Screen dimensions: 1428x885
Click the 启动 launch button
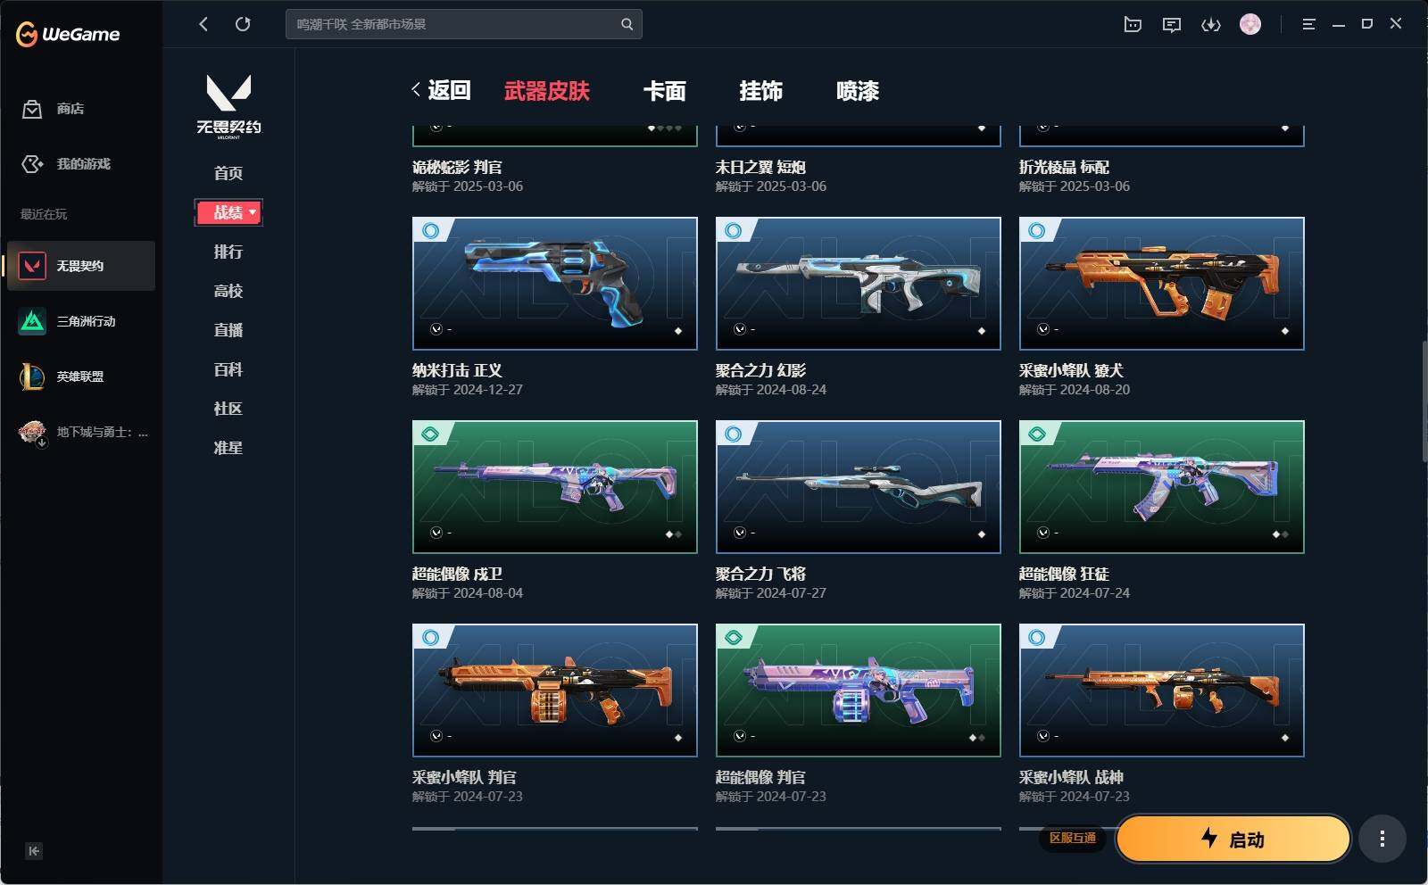click(x=1233, y=839)
